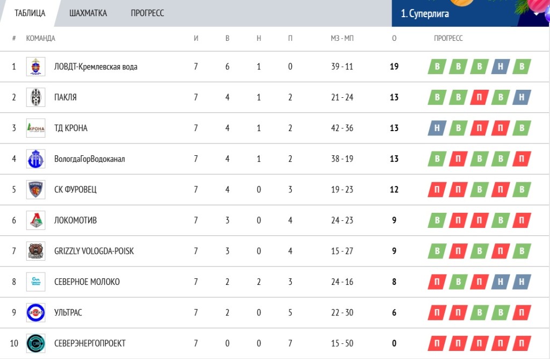Click the ЛОКОМОТИВ team logo

tap(35, 220)
